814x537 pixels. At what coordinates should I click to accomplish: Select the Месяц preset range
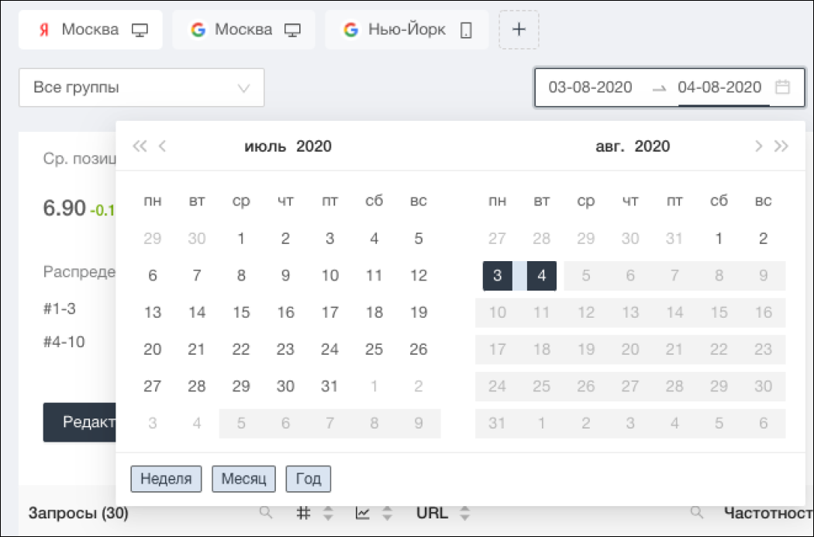point(243,479)
